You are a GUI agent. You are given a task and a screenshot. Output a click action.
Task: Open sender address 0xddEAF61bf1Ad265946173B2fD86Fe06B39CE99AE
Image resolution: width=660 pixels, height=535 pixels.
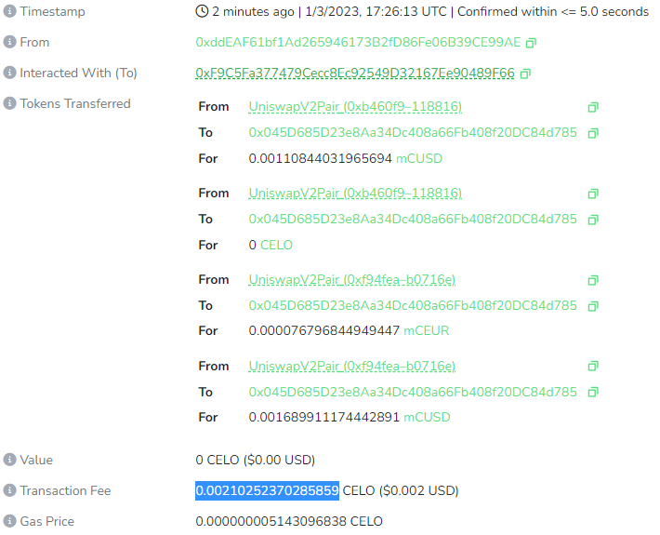point(358,42)
